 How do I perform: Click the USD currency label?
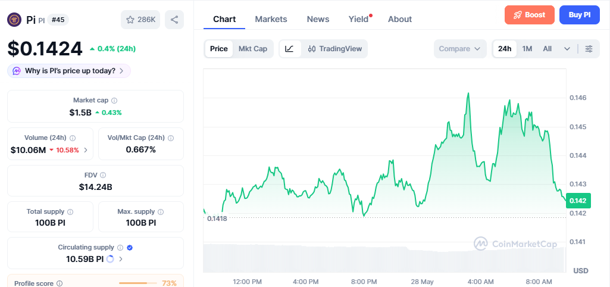click(x=581, y=271)
